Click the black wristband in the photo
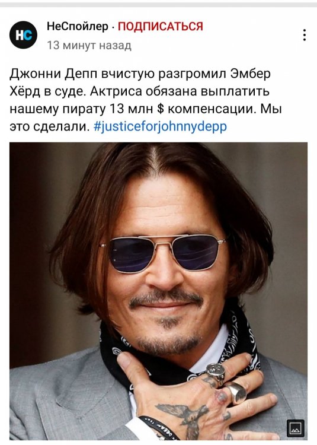Viewport: 317px width, 445px height. tap(159, 427)
